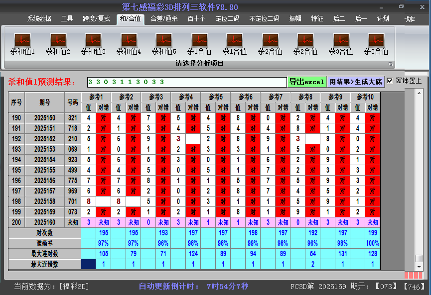Click the vertical scrollbar up arrow

(x=419, y=93)
